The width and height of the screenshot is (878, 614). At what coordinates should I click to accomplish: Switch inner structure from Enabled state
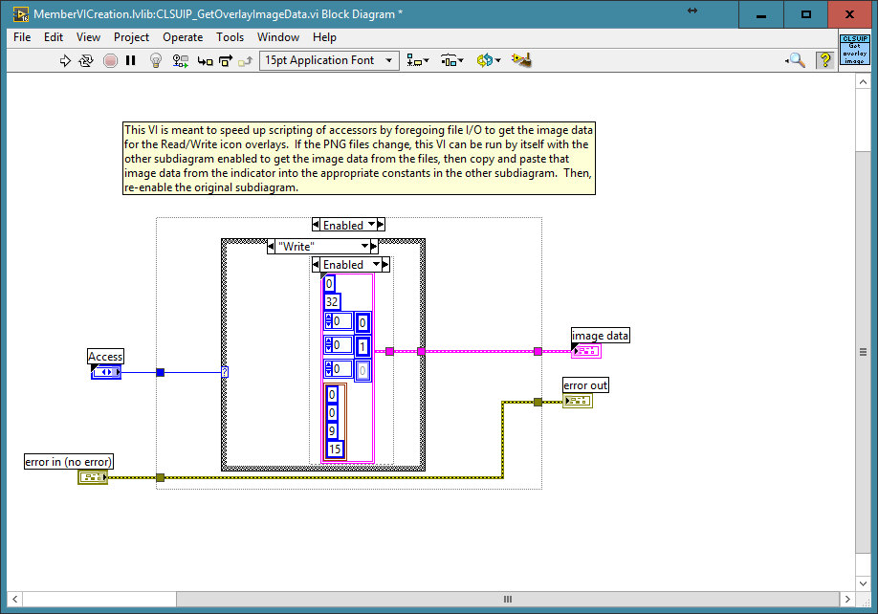click(377, 264)
